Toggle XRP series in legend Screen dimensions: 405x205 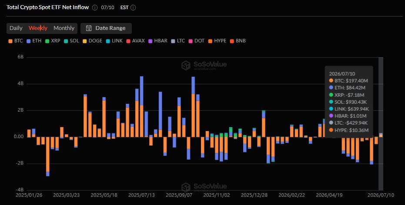pos(53,41)
